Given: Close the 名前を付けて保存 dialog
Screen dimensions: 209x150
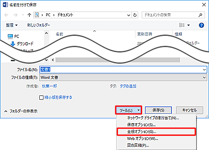Looking at the screenshot, I should point(204,5).
